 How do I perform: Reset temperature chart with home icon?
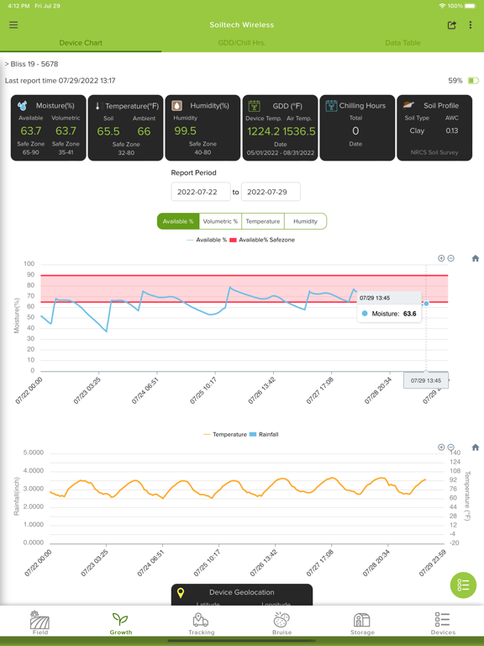tap(476, 447)
